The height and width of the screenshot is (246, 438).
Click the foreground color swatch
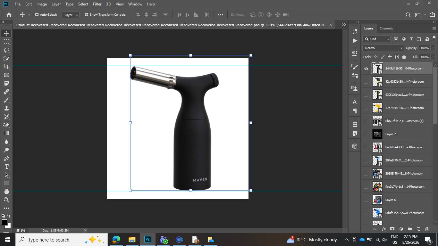pos(4,222)
